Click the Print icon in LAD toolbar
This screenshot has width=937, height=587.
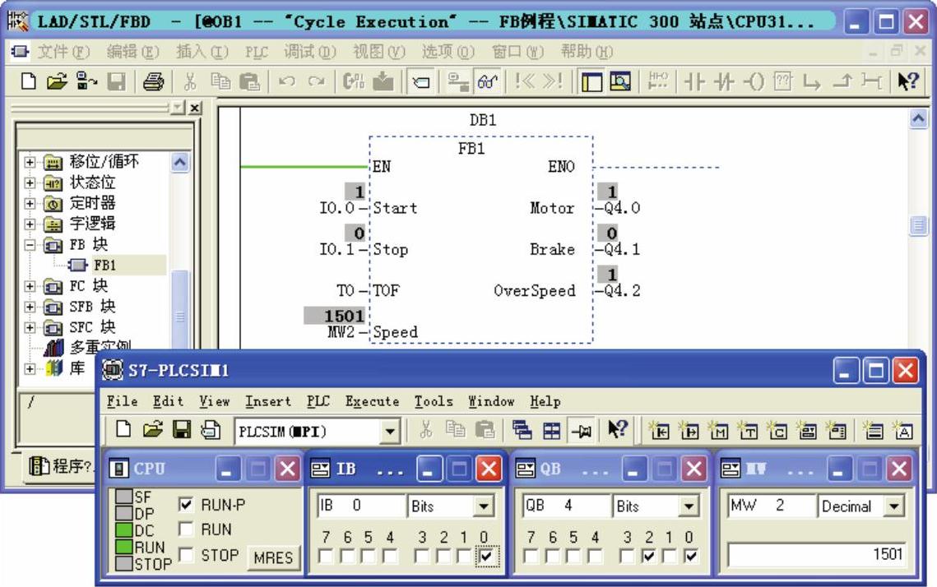153,81
